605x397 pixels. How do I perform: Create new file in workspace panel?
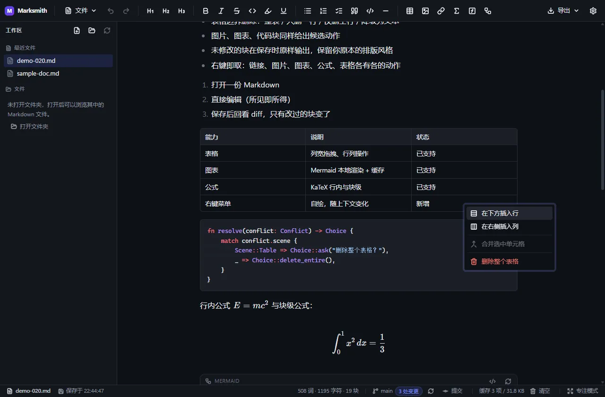[77, 30]
